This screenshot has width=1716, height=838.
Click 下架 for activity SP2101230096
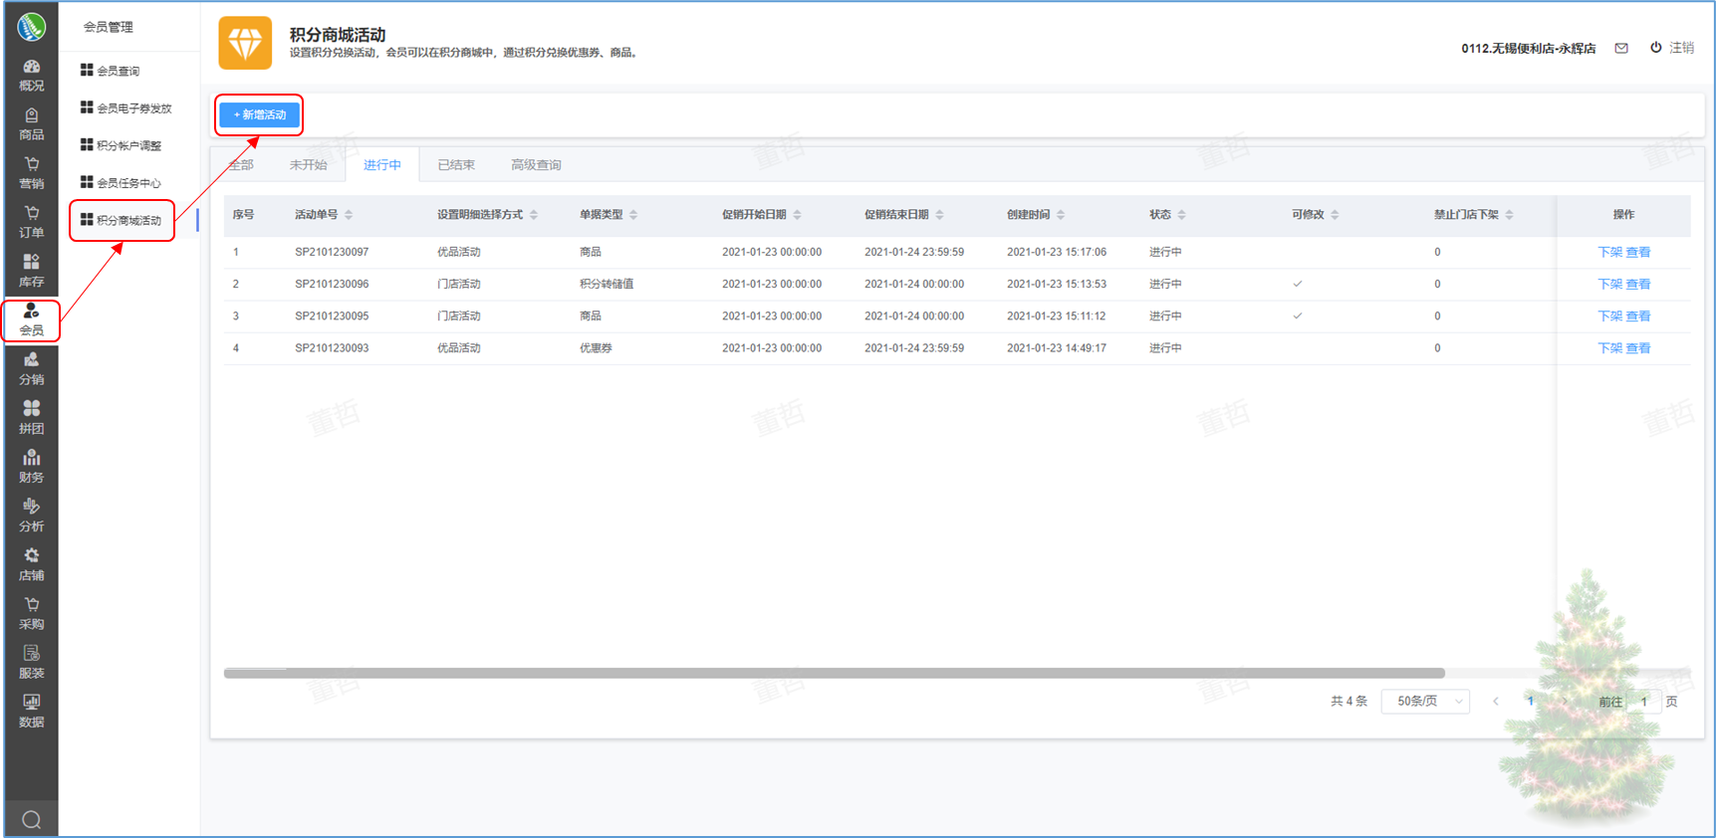1609,284
